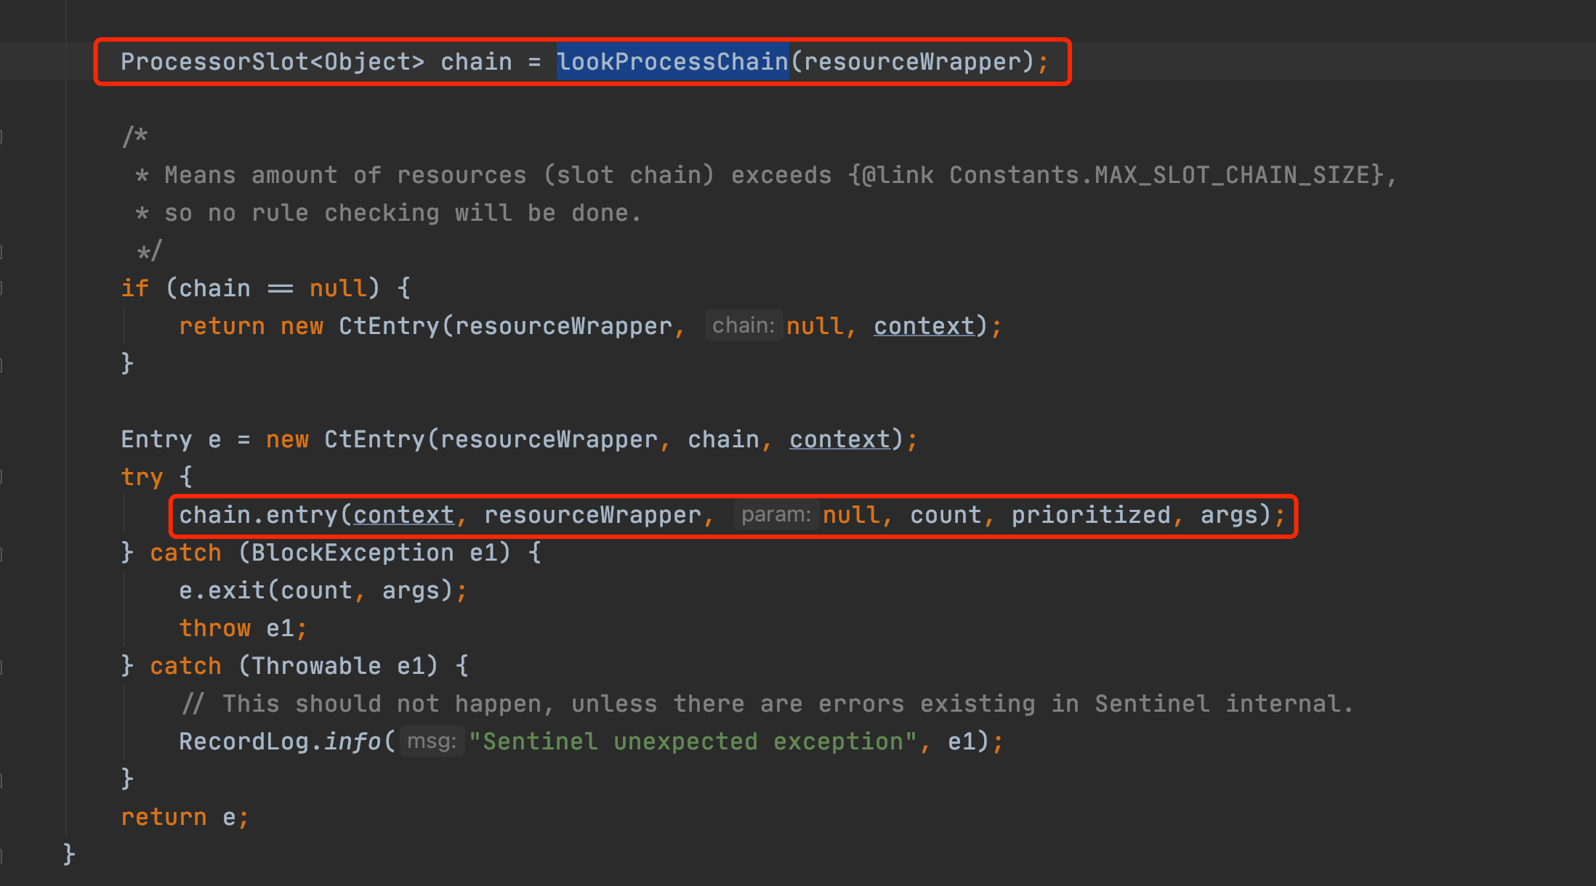Screen dimensions: 1596x886
Task: Click the RecordLog class name
Action: [243, 741]
